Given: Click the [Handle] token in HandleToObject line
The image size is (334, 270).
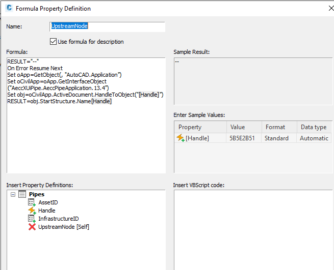Looking at the screenshot, I should pos(149,95).
